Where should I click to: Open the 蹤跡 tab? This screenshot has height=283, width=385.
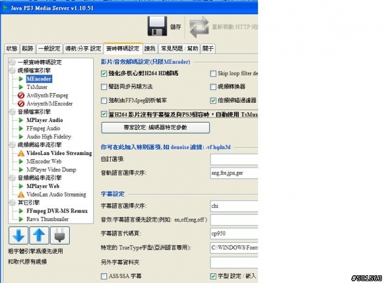pyautogui.click(x=28, y=49)
